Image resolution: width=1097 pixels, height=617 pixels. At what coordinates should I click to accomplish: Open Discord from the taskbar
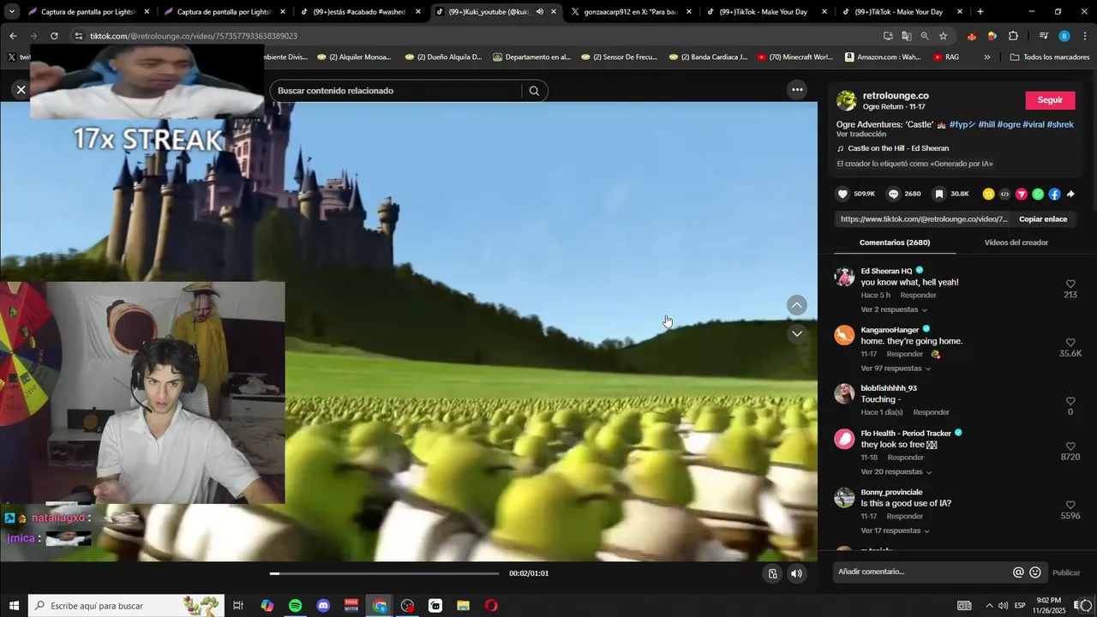(323, 606)
